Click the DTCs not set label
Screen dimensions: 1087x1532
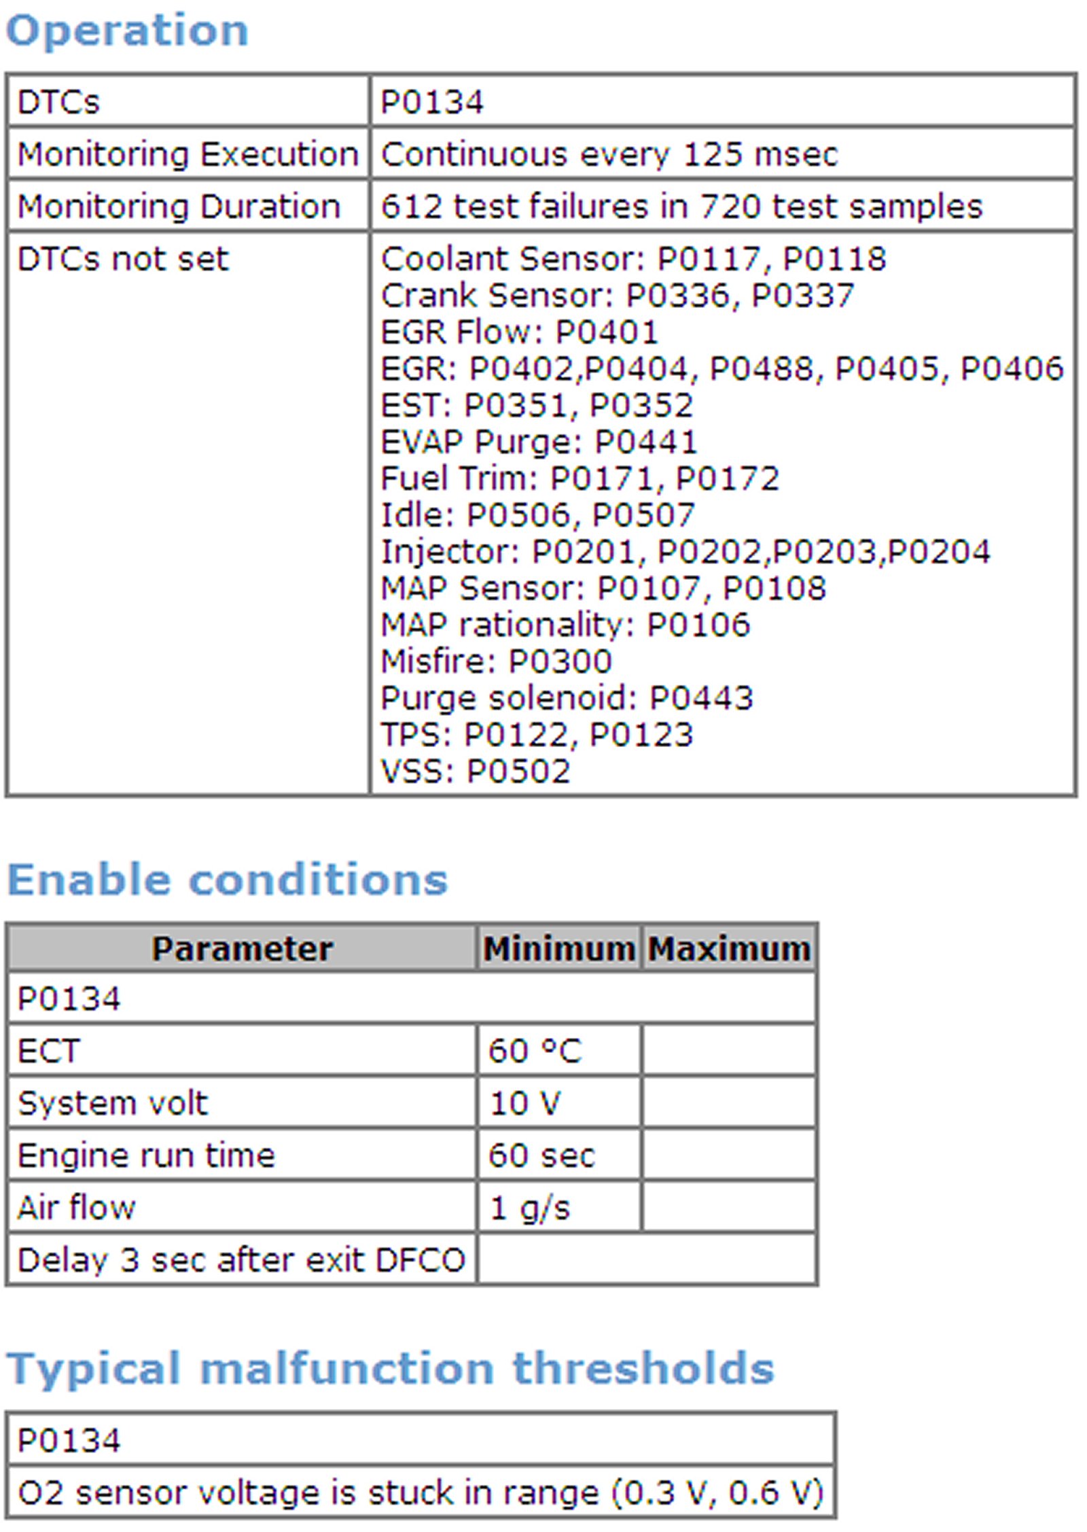point(123,259)
